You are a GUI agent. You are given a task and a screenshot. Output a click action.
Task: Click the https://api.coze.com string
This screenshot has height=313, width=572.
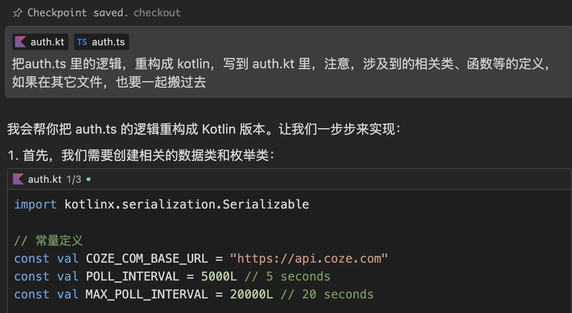(308, 258)
